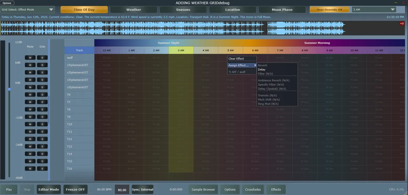Click the Crossfades button

(x=253, y=189)
